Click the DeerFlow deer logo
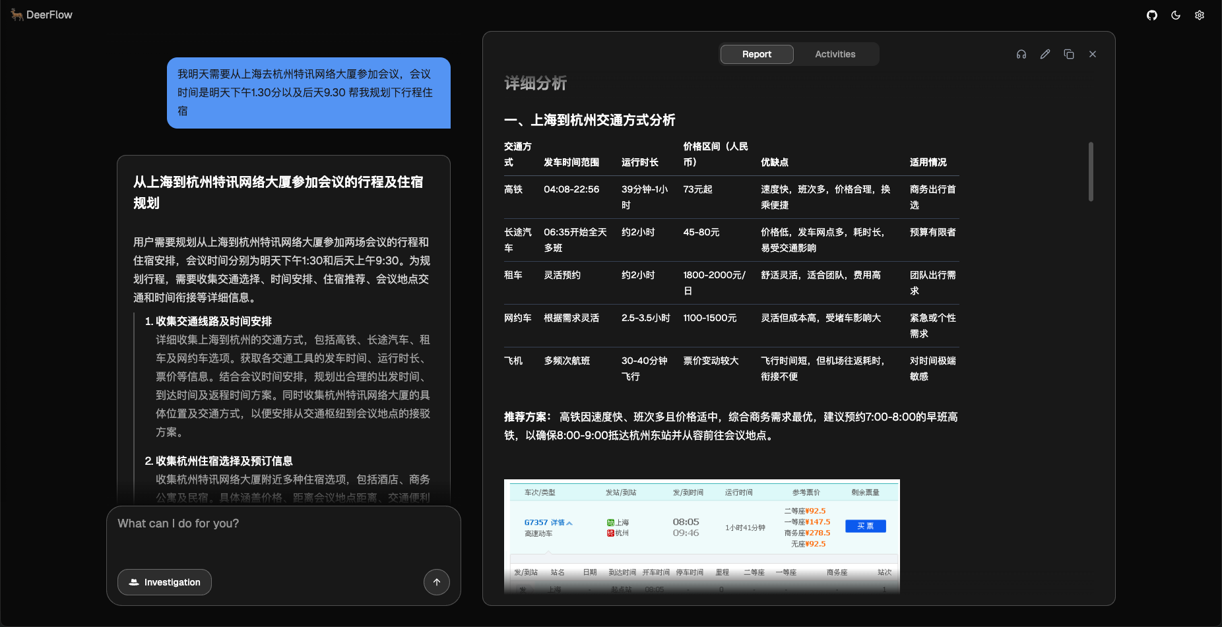Screen dimensions: 1222x627 16,15
